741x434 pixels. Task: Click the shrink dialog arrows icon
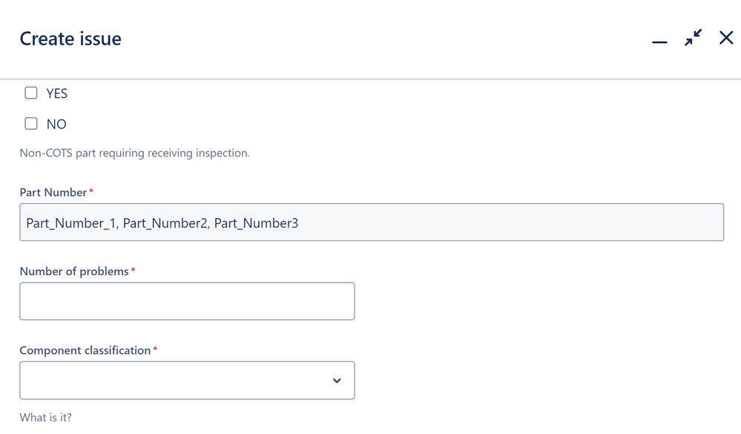[x=693, y=38]
